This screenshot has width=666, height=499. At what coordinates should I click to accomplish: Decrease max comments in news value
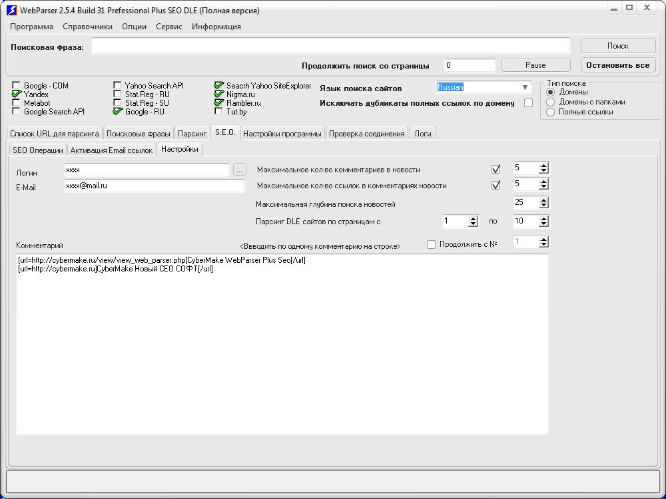click(543, 171)
